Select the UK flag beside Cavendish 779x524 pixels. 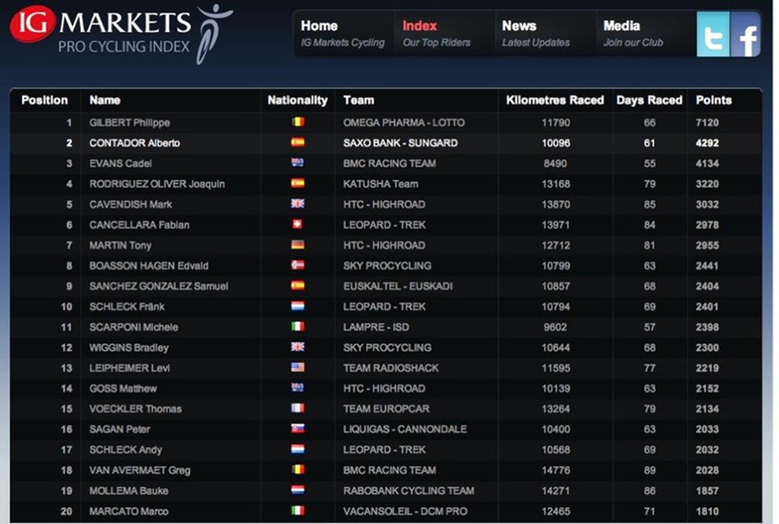(298, 204)
